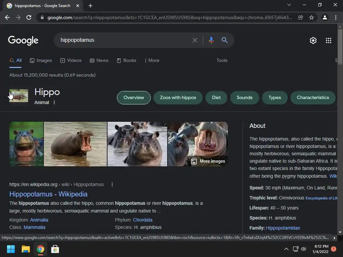Click the small Hippo thumbnail image
The width and height of the screenshot is (343, 257).
coord(19,96)
